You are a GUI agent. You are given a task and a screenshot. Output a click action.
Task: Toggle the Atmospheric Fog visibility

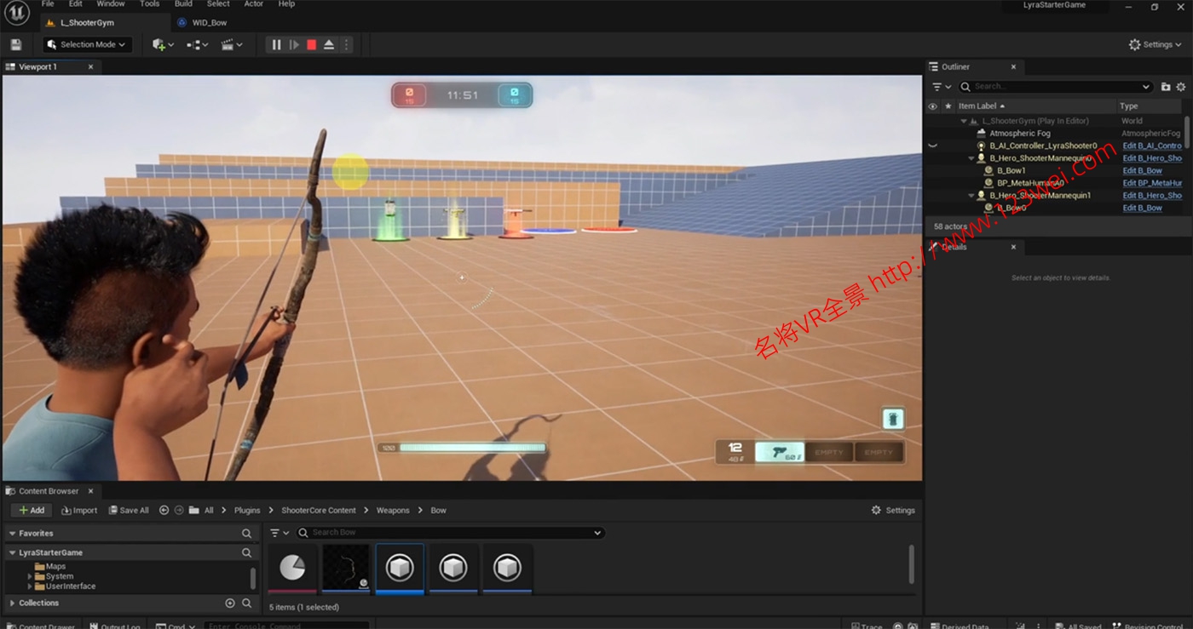click(x=931, y=133)
